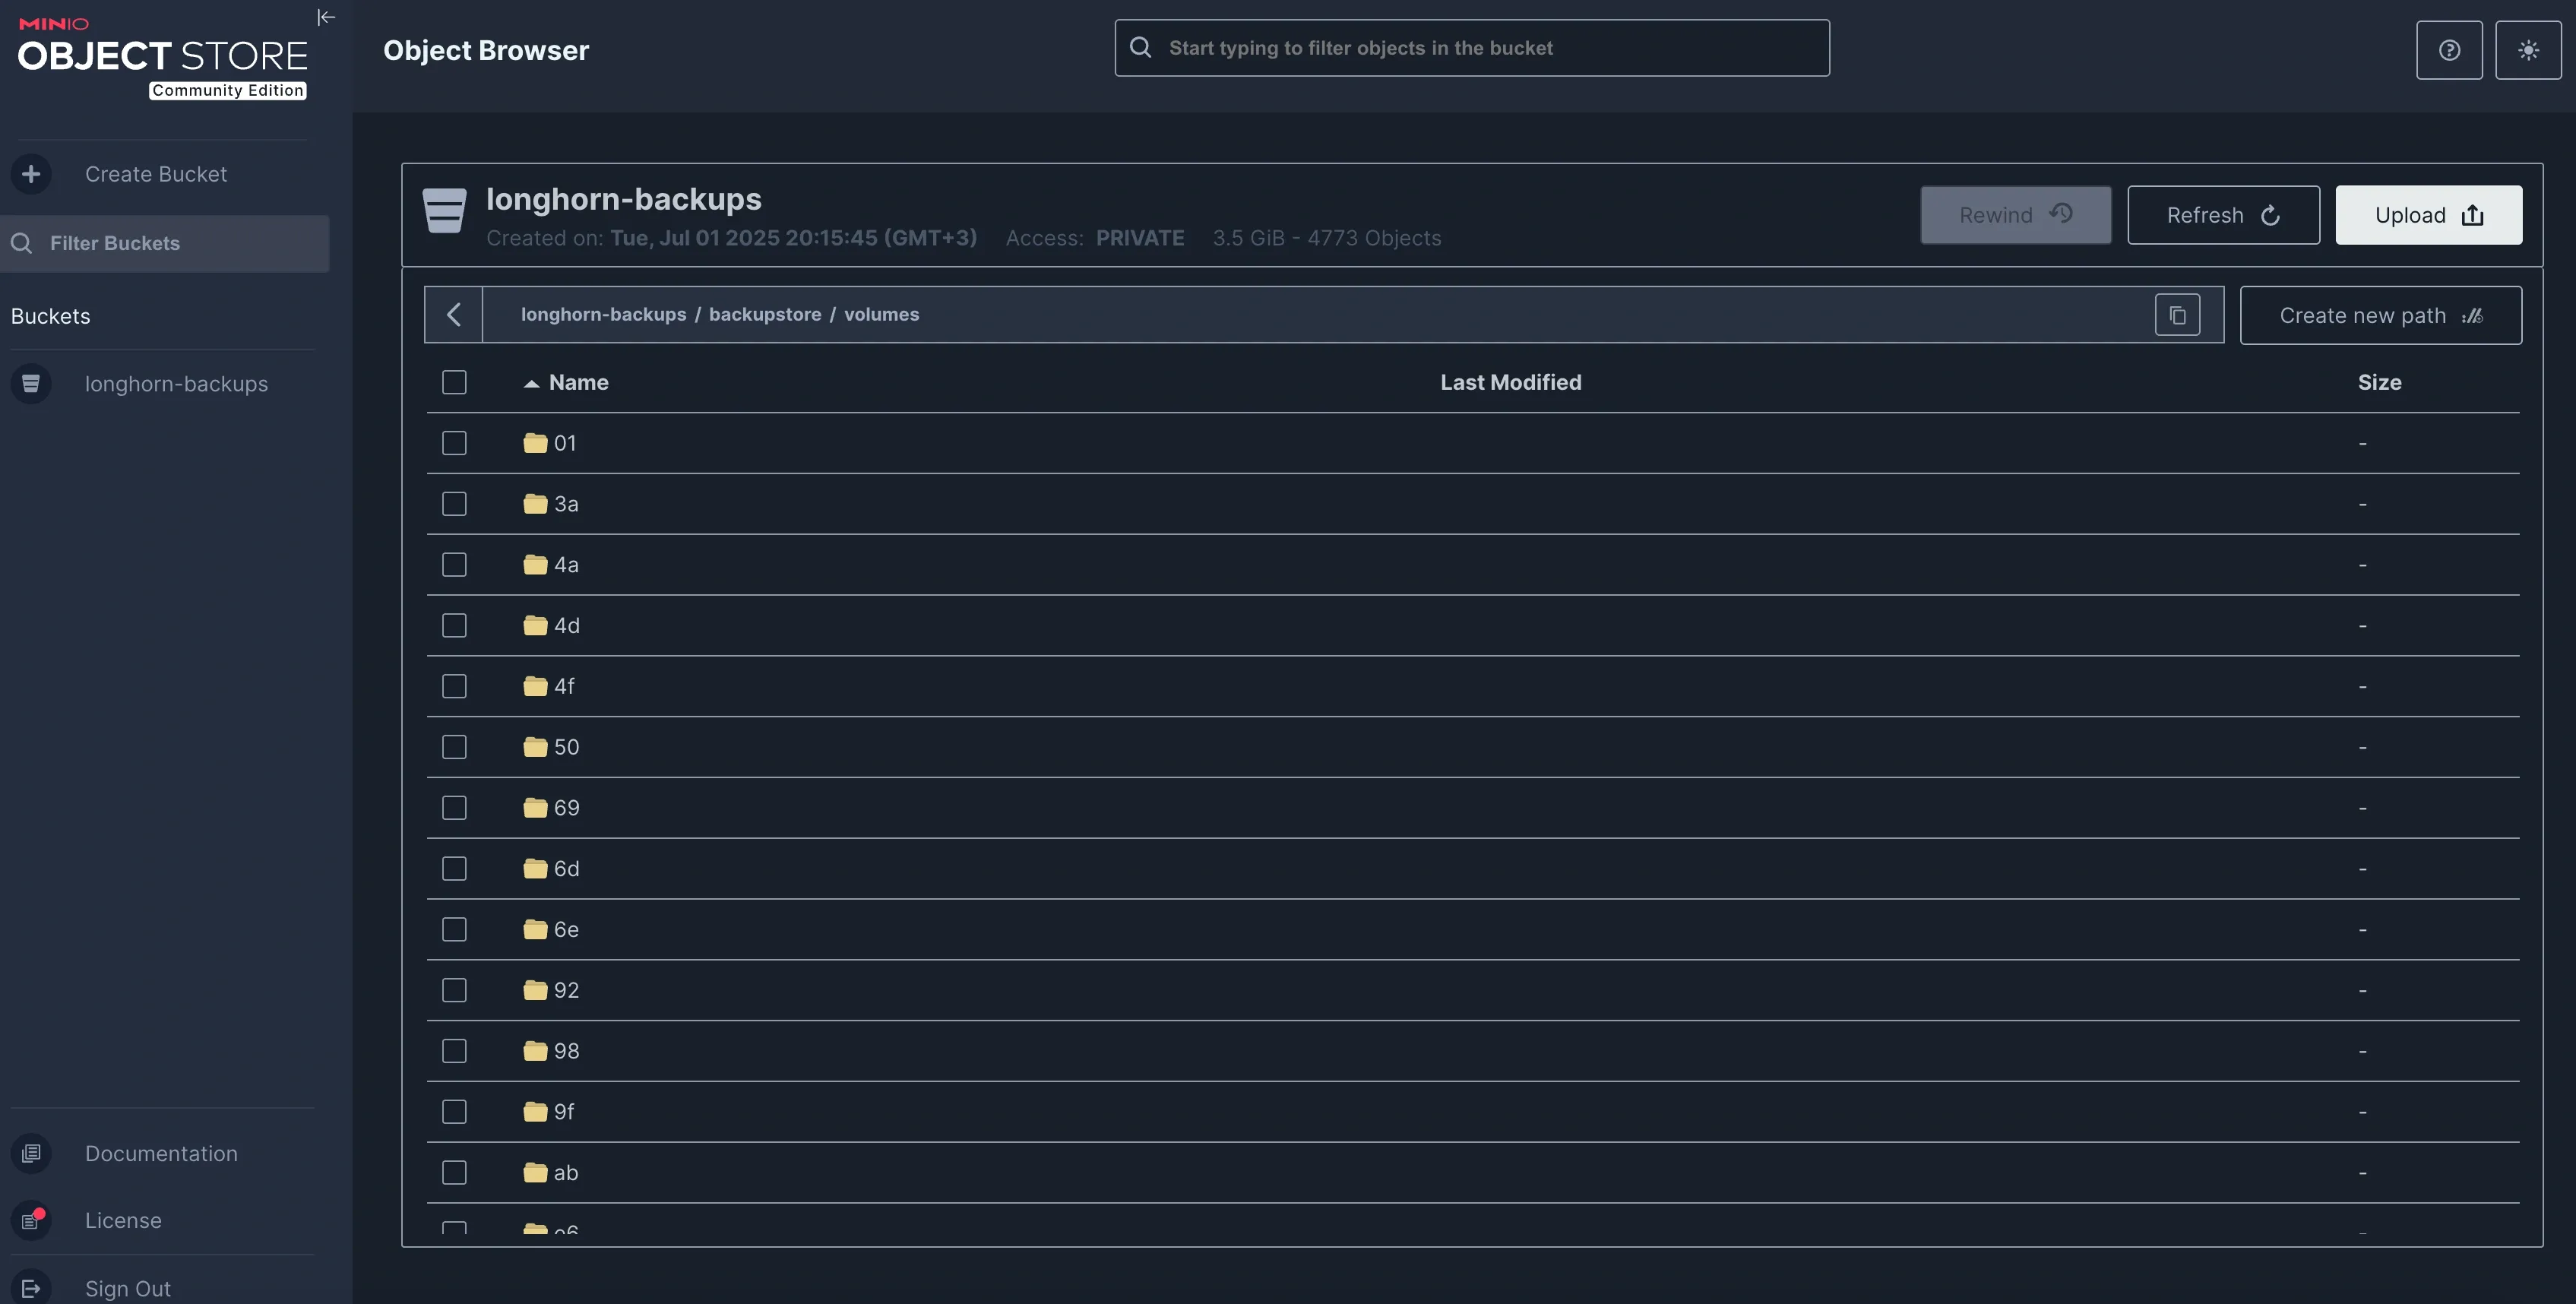This screenshot has height=1304, width=2576.
Task: Check the checkbox for folder 4a
Action: point(454,564)
